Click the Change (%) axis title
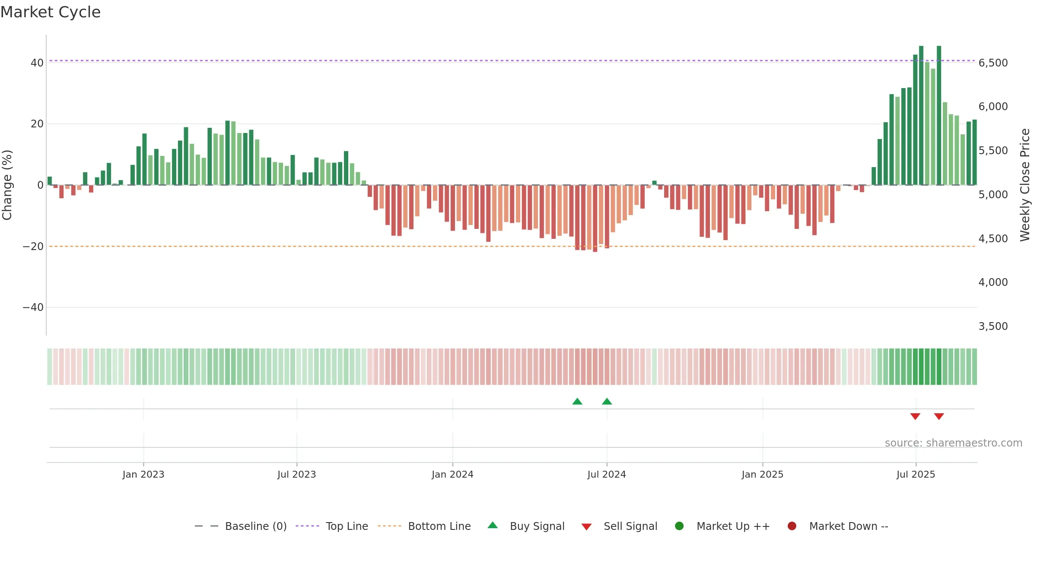 (7, 185)
